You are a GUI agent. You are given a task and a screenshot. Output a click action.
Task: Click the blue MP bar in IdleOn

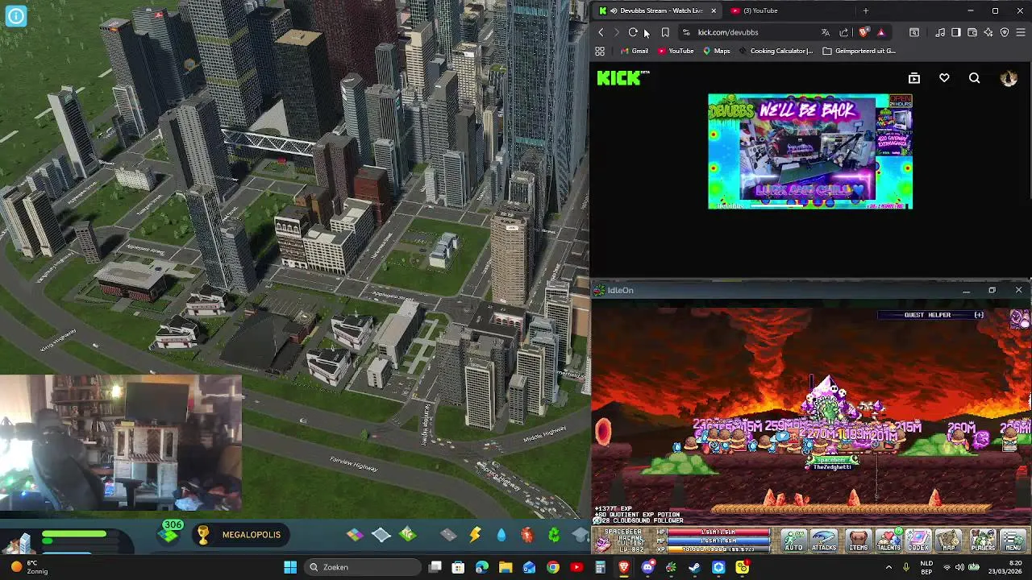click(x=718, y=541)
